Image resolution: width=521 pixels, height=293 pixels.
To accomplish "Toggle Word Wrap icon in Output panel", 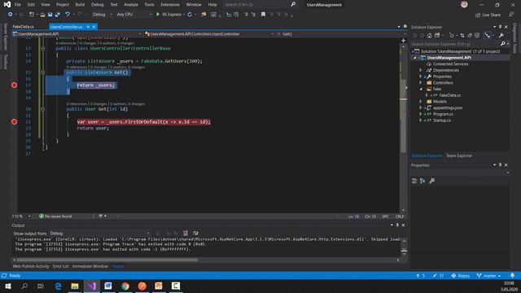I will (195, 234).
